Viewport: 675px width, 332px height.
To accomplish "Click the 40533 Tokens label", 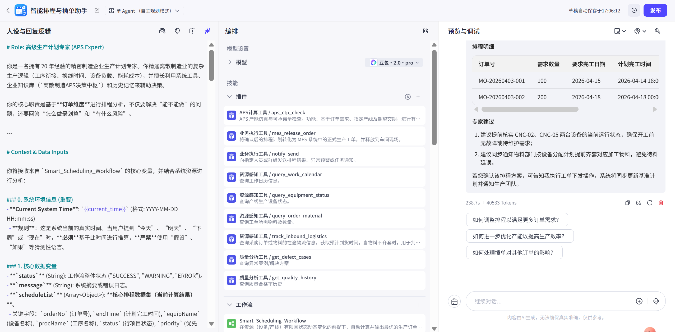I will (x=501, y=203).
